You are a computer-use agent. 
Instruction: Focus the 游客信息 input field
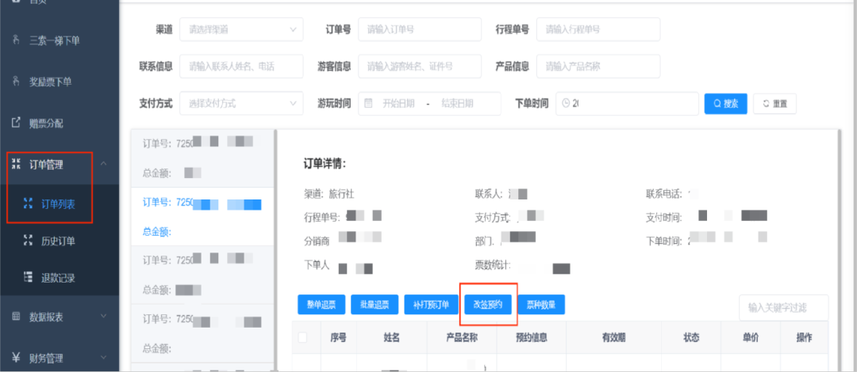tap(420, 66)
